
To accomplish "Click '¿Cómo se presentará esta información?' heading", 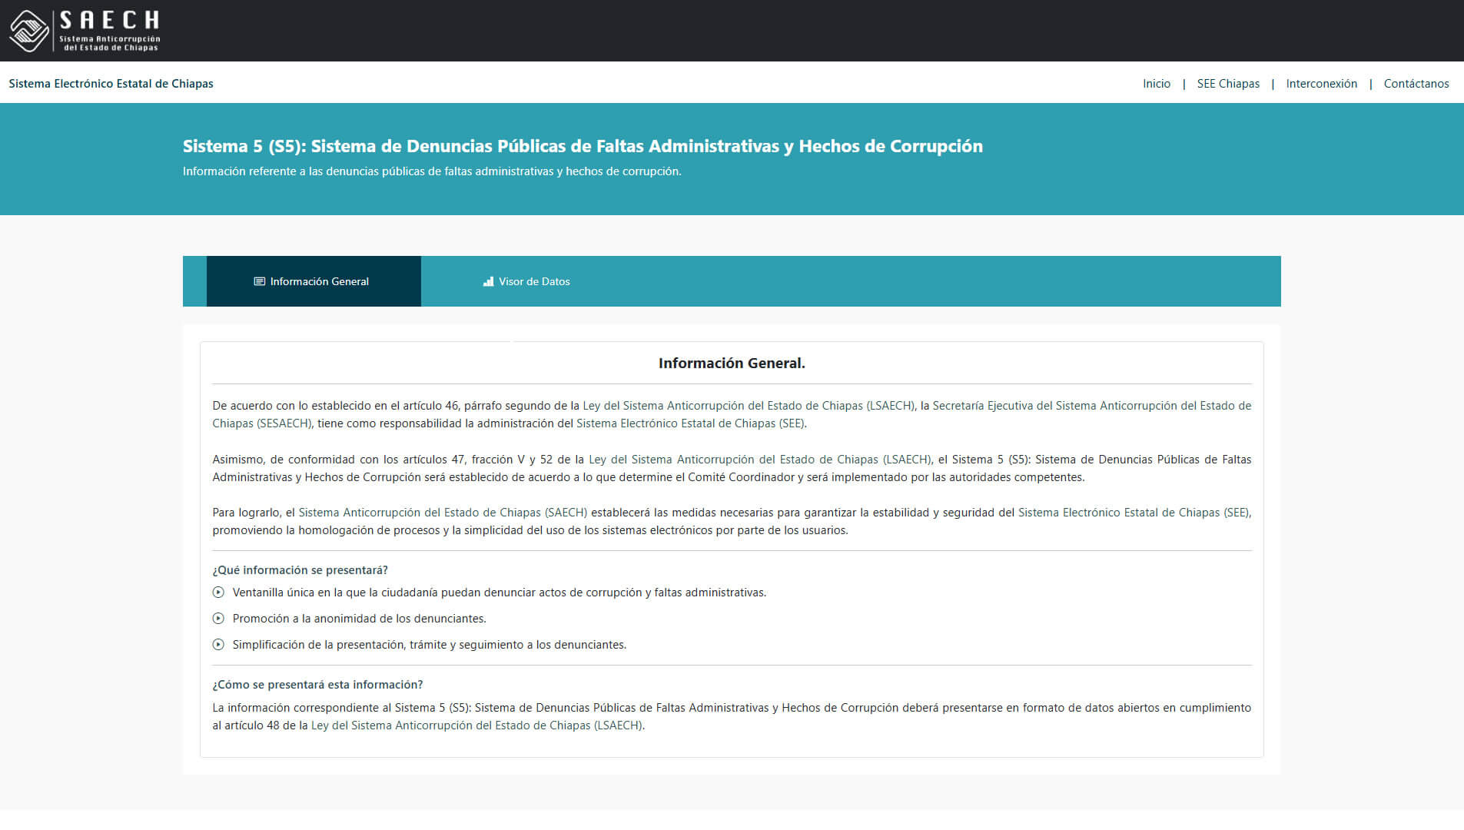I will coord(317,685).
